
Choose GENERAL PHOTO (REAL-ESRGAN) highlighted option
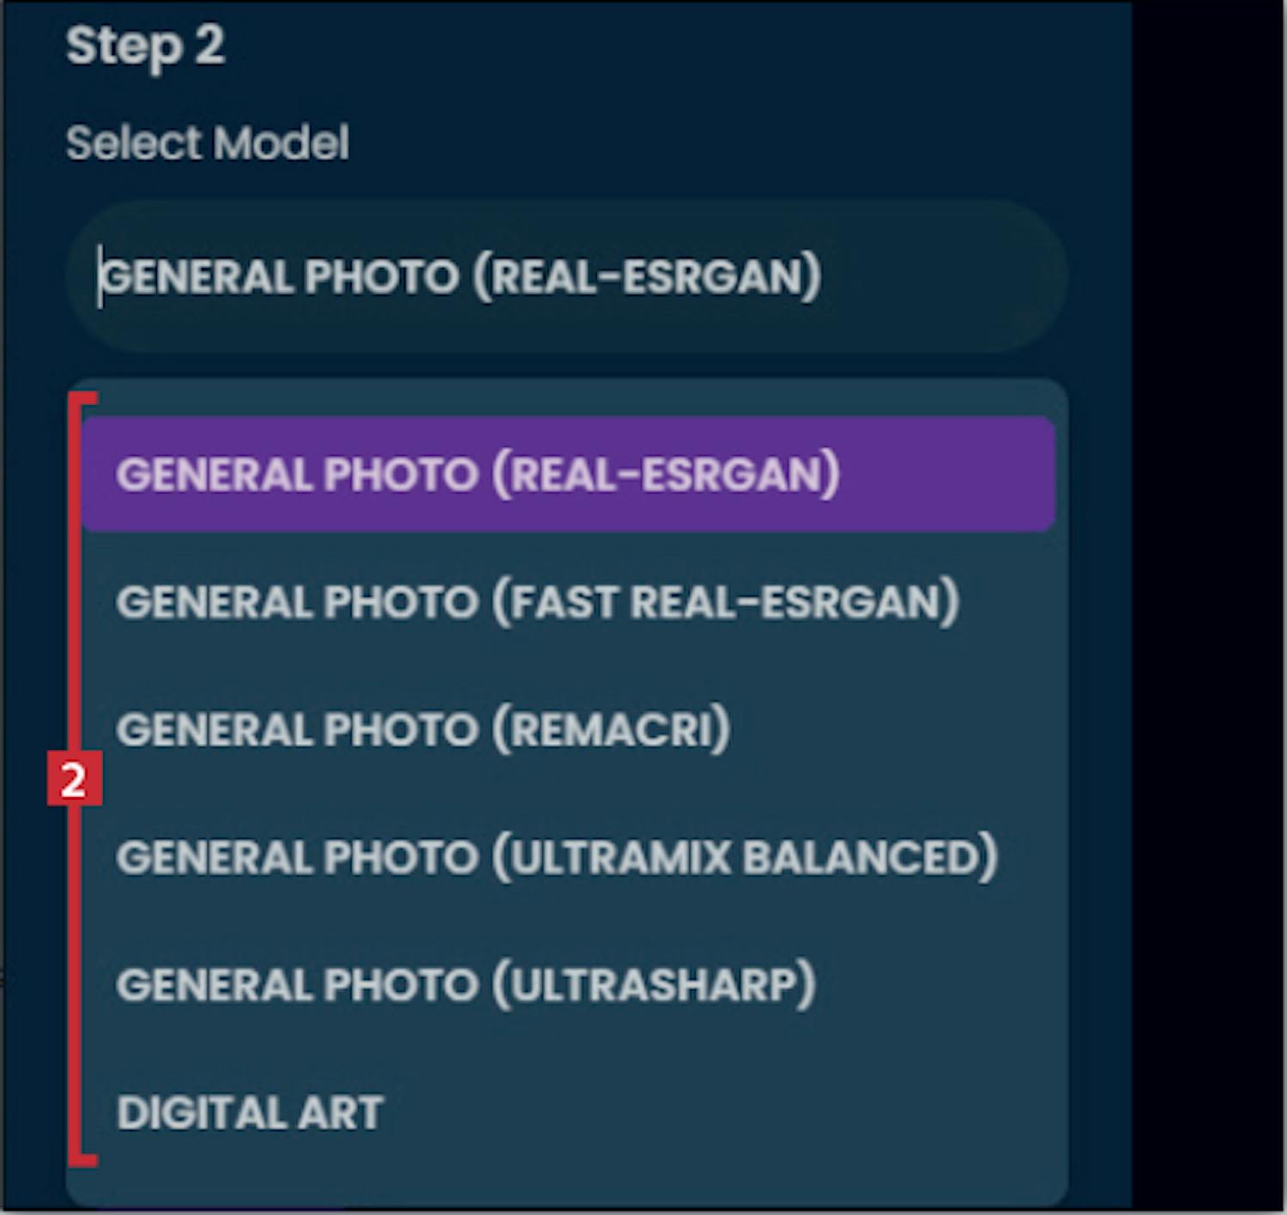click(566, 475)
